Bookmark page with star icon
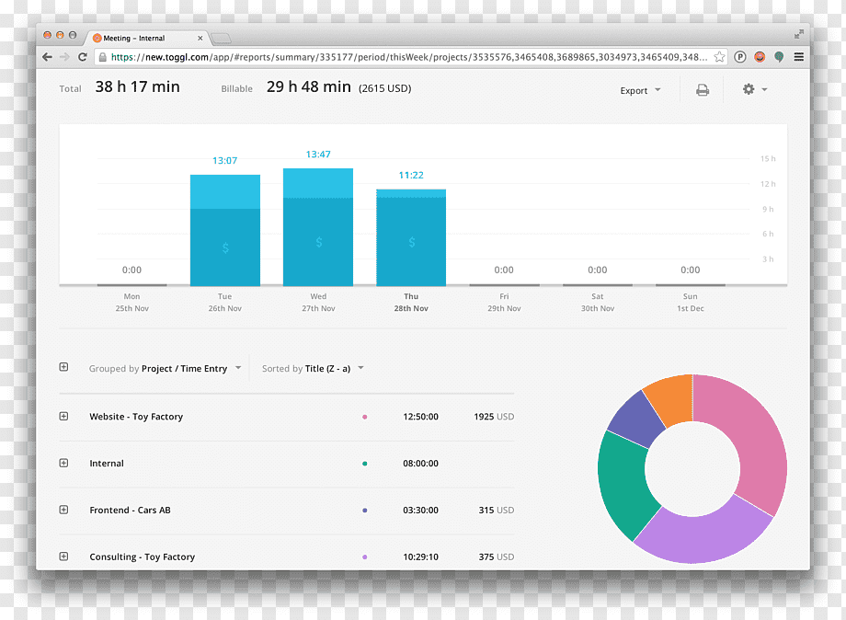 (719, 57)
